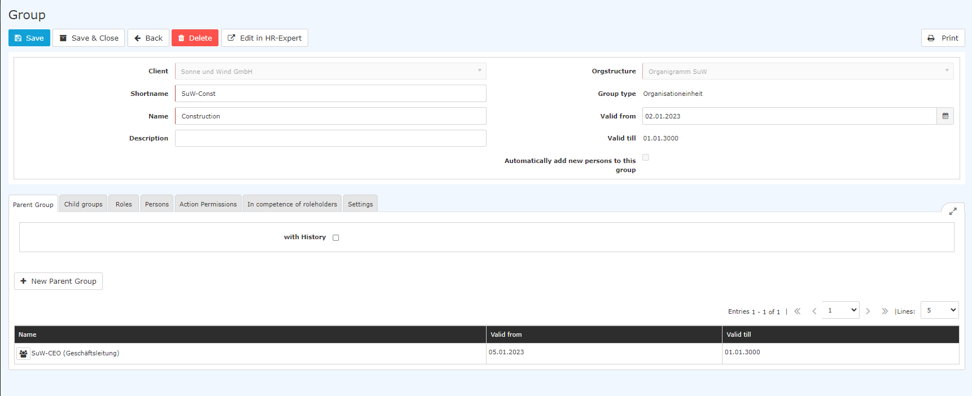Print the group page

943,38
